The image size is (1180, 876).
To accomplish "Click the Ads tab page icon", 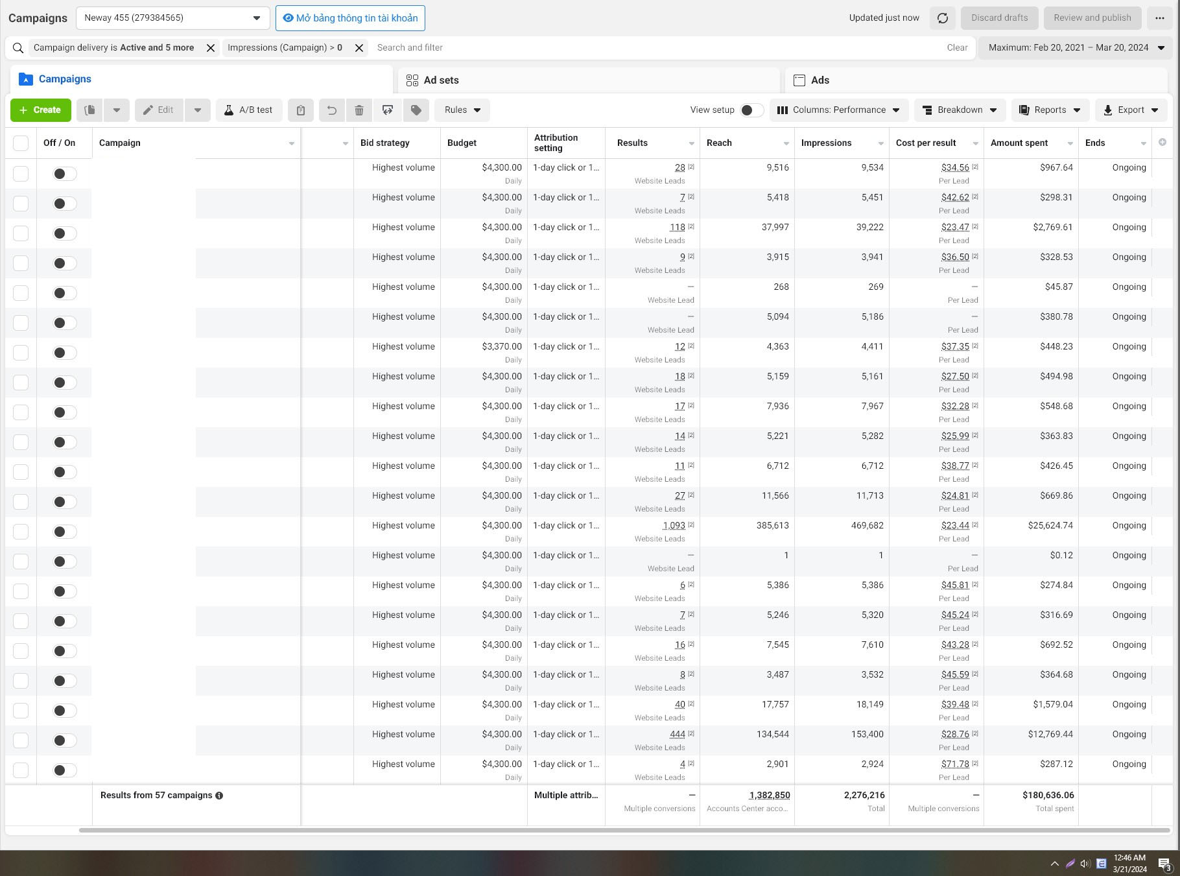I will click(799, 80).
